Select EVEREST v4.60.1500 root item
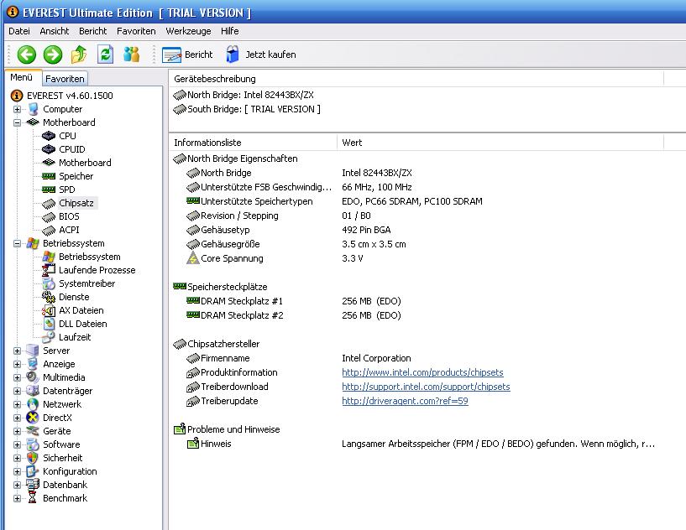686x530 pixels. click(x=70, y=96)
